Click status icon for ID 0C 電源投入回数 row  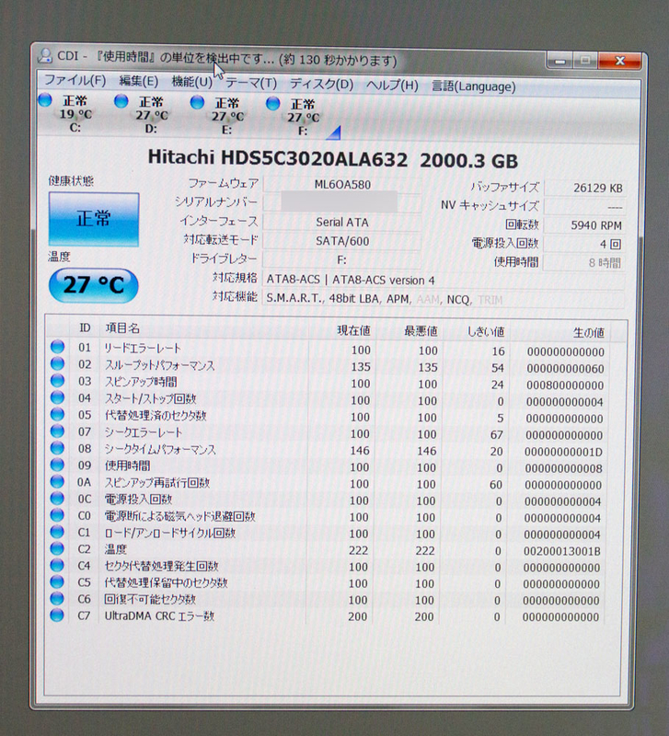tap(57, 498)
